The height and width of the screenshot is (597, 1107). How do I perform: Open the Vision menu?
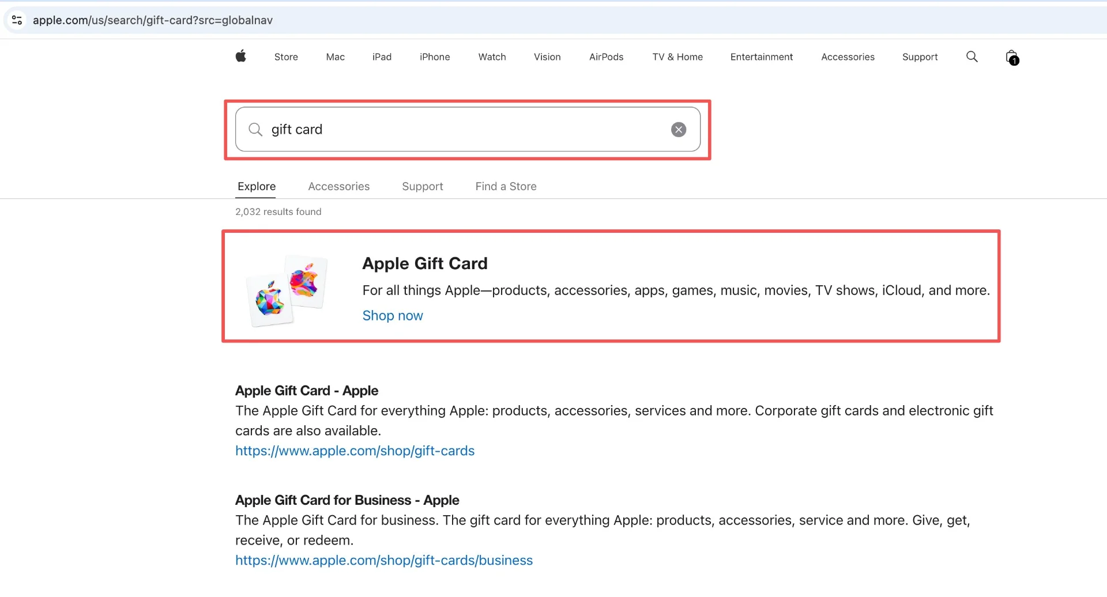tap(547, 57)
